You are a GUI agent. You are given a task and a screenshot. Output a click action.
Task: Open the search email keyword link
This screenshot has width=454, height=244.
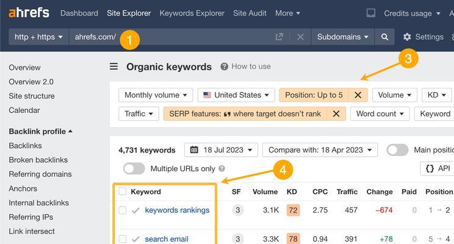click(x=167, y=239)
